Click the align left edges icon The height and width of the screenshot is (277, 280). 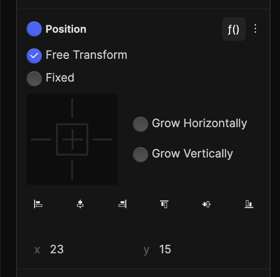coord(38,204)
